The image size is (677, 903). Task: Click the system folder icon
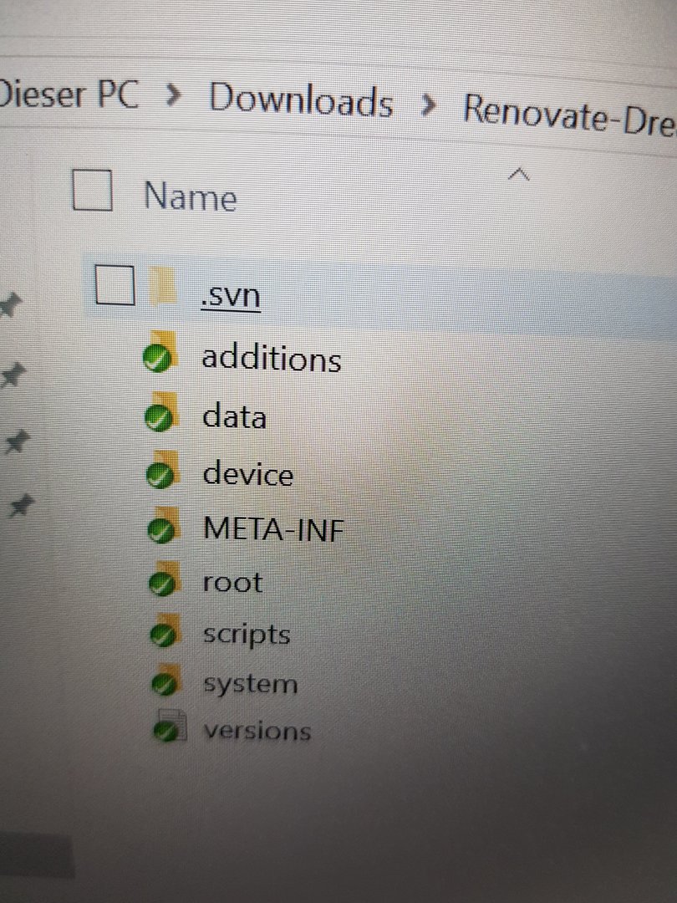(167, 680)
